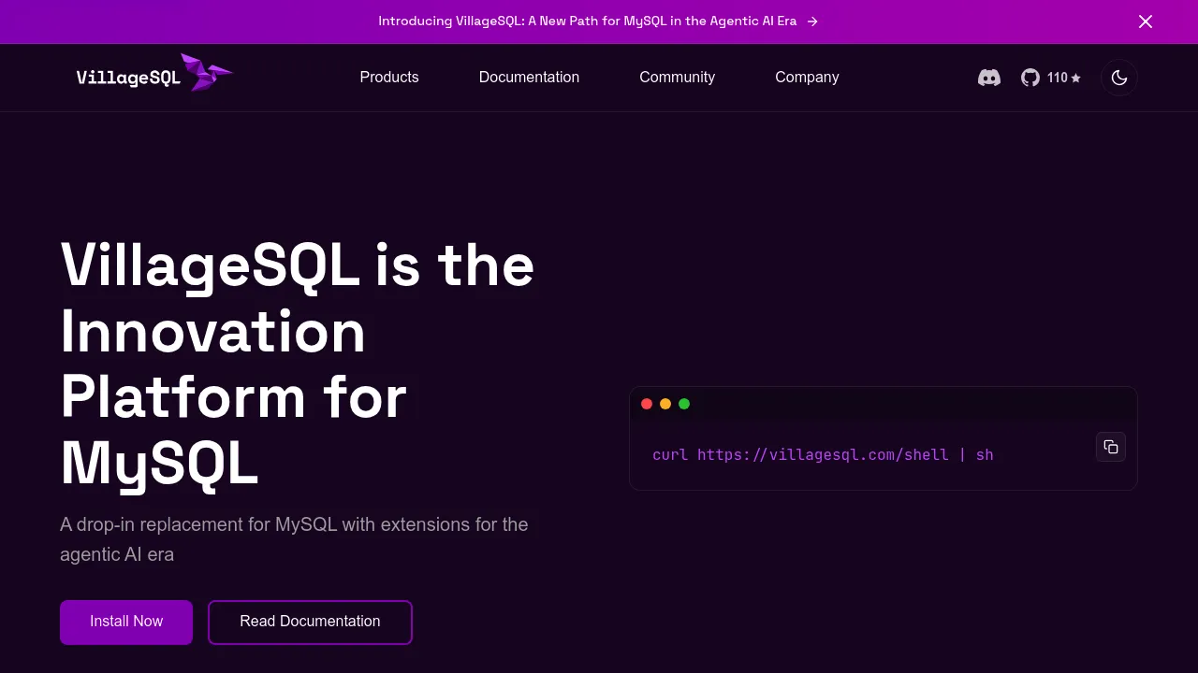Click the curl shell command text
The image size is (1198, 673).
[823, 455]
